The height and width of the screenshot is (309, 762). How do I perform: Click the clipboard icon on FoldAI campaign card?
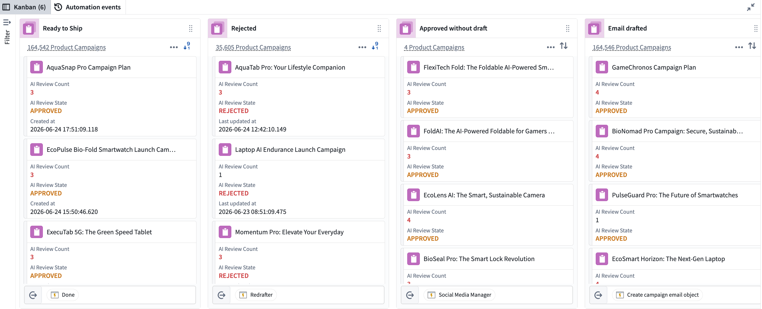click(413, 131)
